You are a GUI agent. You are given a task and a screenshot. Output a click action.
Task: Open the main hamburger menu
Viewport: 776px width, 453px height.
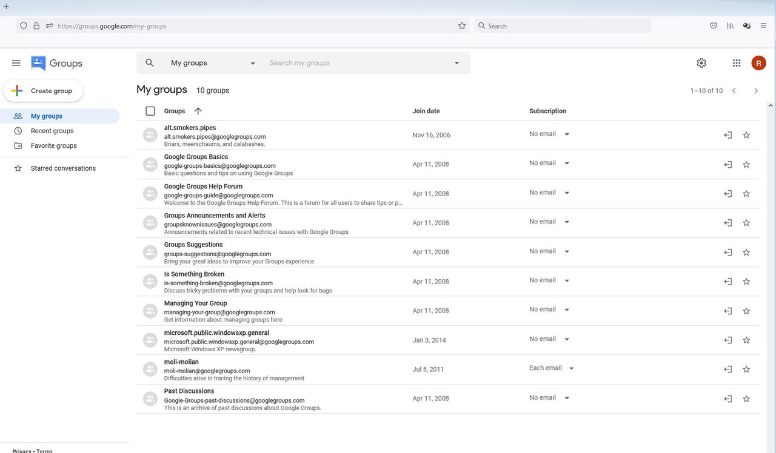(x=16, y=63)
